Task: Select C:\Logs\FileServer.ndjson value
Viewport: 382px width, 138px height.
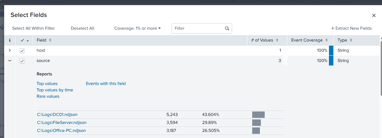Action: 62,122
